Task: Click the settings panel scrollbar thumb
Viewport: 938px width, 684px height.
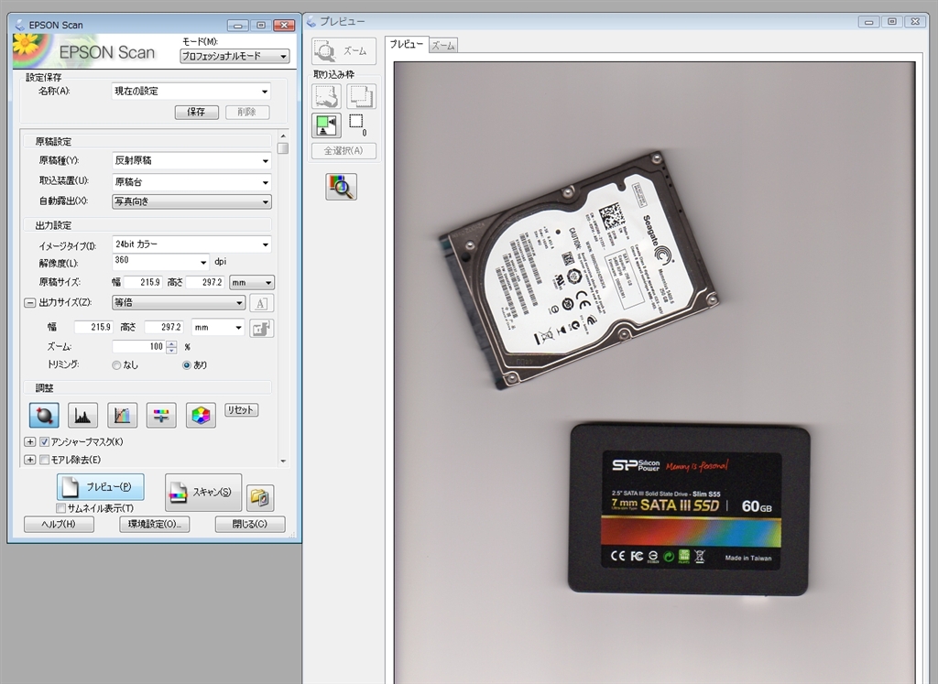Action: pos(283,148)
